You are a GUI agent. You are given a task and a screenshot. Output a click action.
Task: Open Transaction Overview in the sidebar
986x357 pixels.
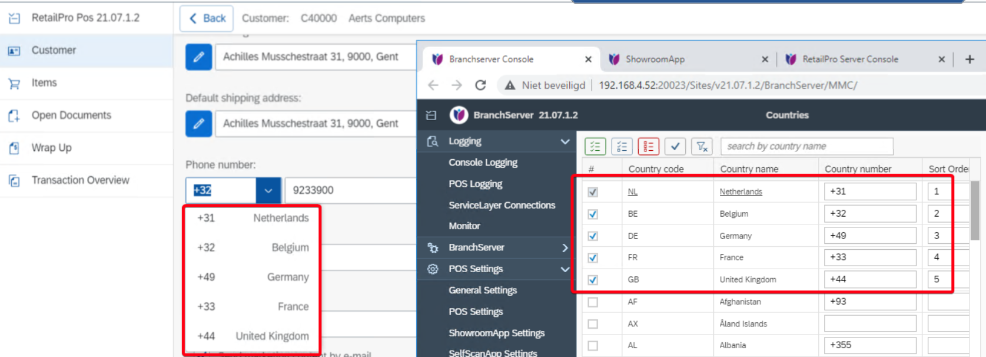pyautogui.click(x=80, y=180)
